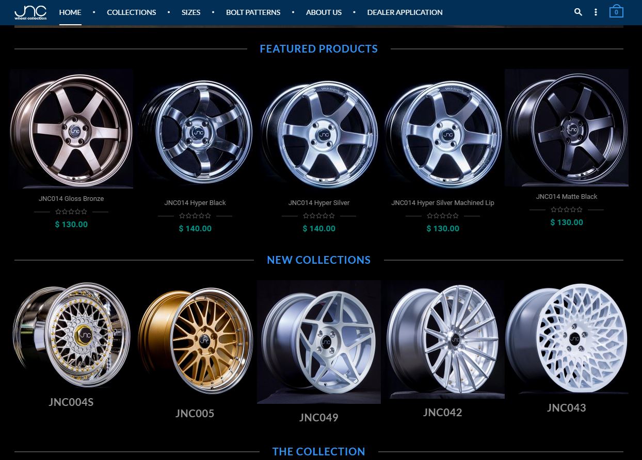Click the Hyper Silver Machined Lip wheel image
The height and width of the screenshot is (460, 642).
pos(443,132)
